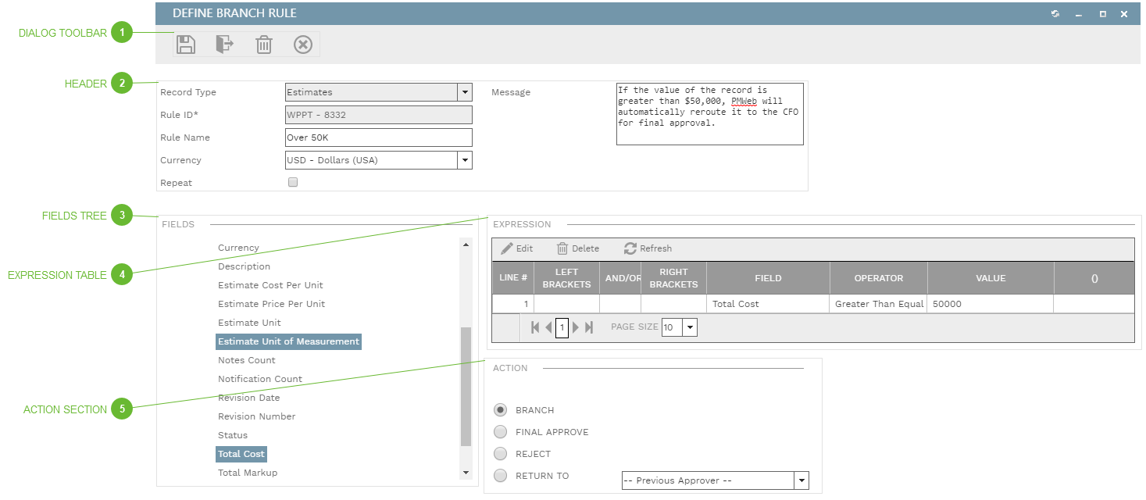The height and width of the screenshot is (500, 1146).
Task: Expand the Currency dropdown
Action: tap(464, 160)
